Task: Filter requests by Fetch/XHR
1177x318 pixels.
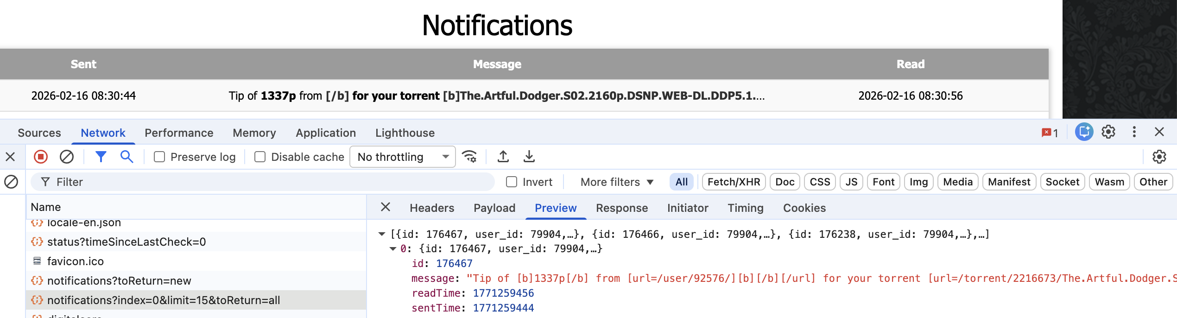Action: [x=734, y=182]
